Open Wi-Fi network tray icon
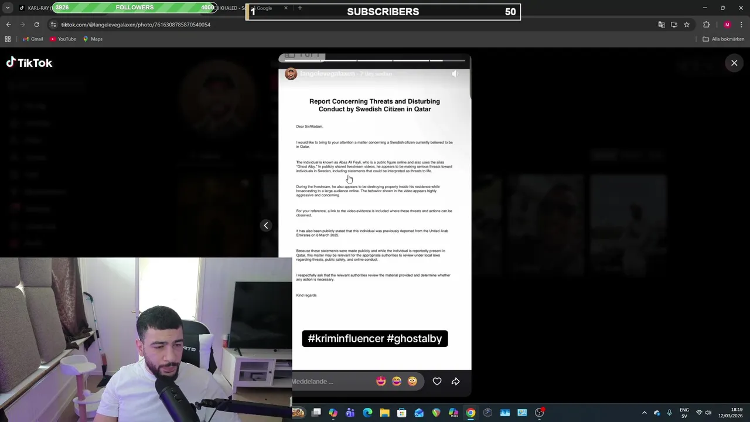 (698, 413)
